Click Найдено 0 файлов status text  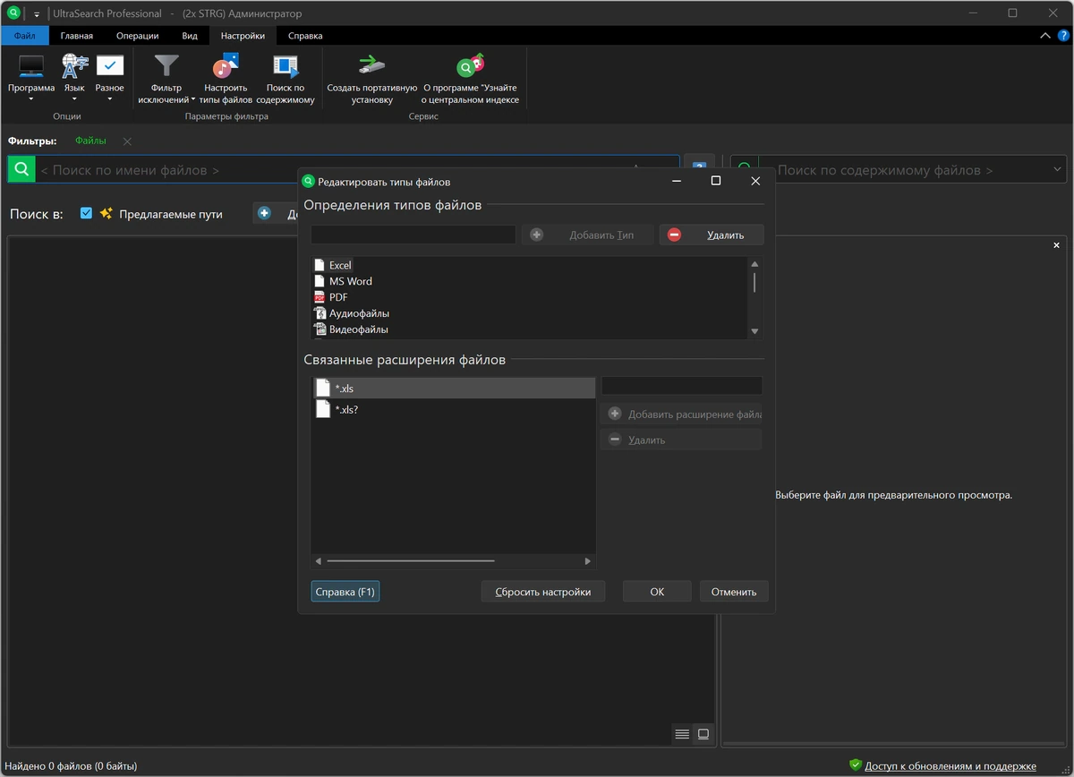click(71, 766)
